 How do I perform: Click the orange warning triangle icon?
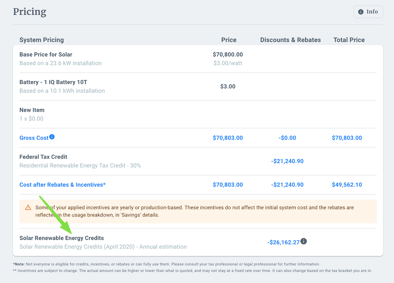click(28, 208)
